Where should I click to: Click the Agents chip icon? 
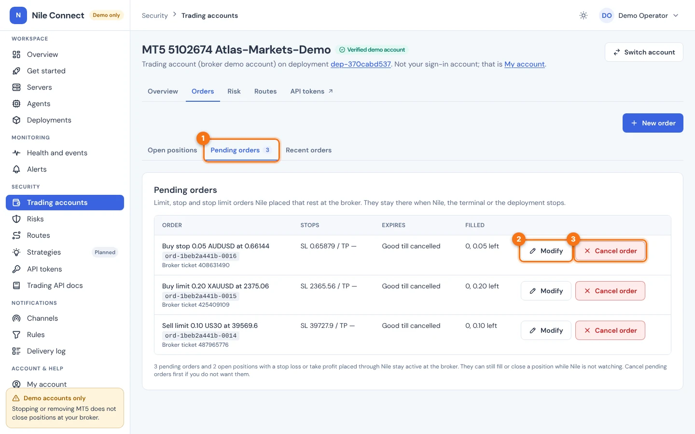[16, 104]
